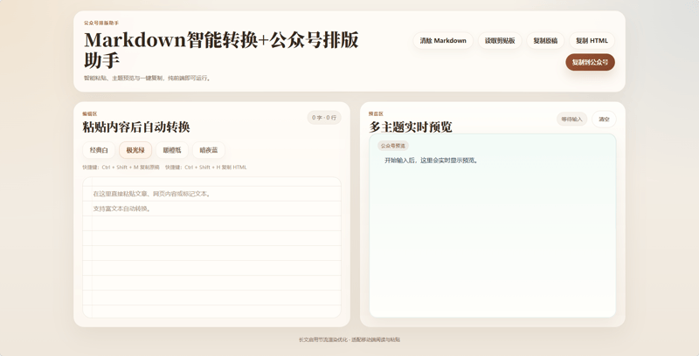Click the 编辑区 section label
699x356 pixels.
coord(90,114)
